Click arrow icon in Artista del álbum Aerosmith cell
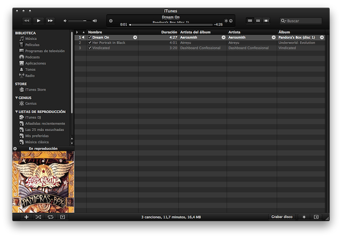This screenshot has width=342, height=238. coord(223,37)
